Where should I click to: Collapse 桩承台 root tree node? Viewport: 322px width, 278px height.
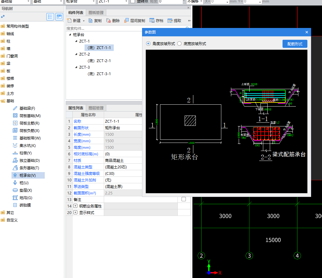(x=70, y=34)
